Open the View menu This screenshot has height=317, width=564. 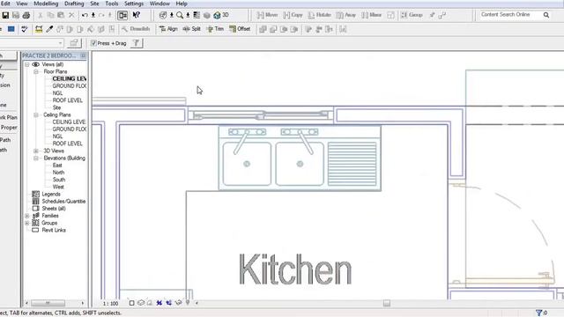22,4
